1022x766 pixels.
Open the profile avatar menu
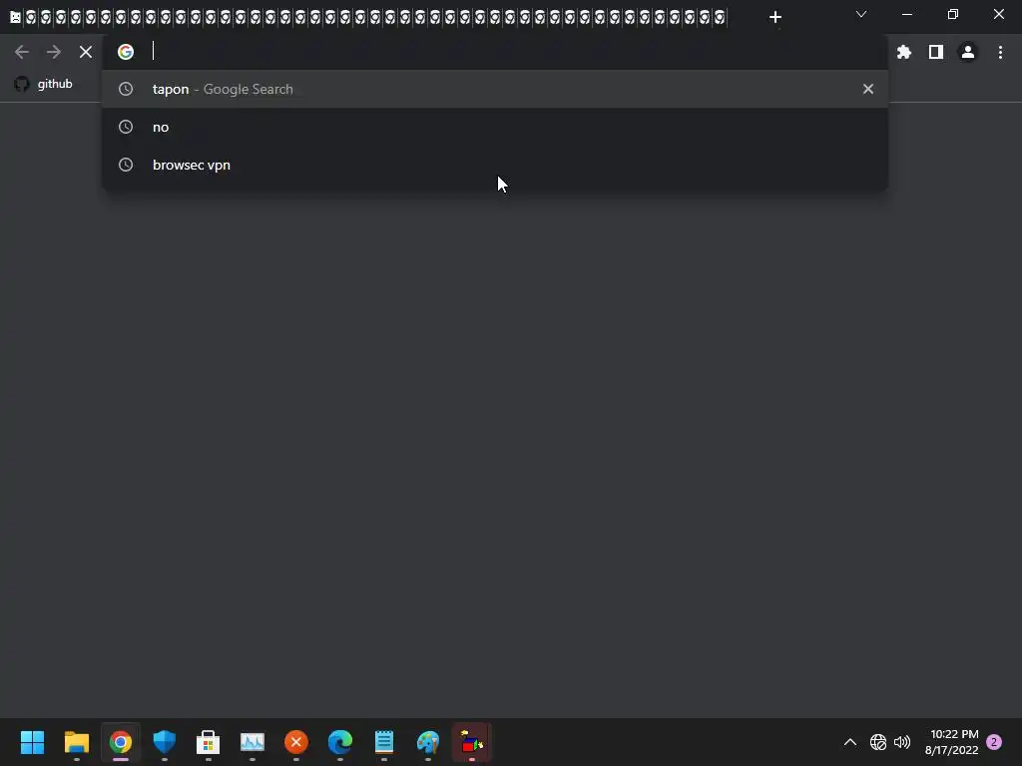[x=968, y=52]
